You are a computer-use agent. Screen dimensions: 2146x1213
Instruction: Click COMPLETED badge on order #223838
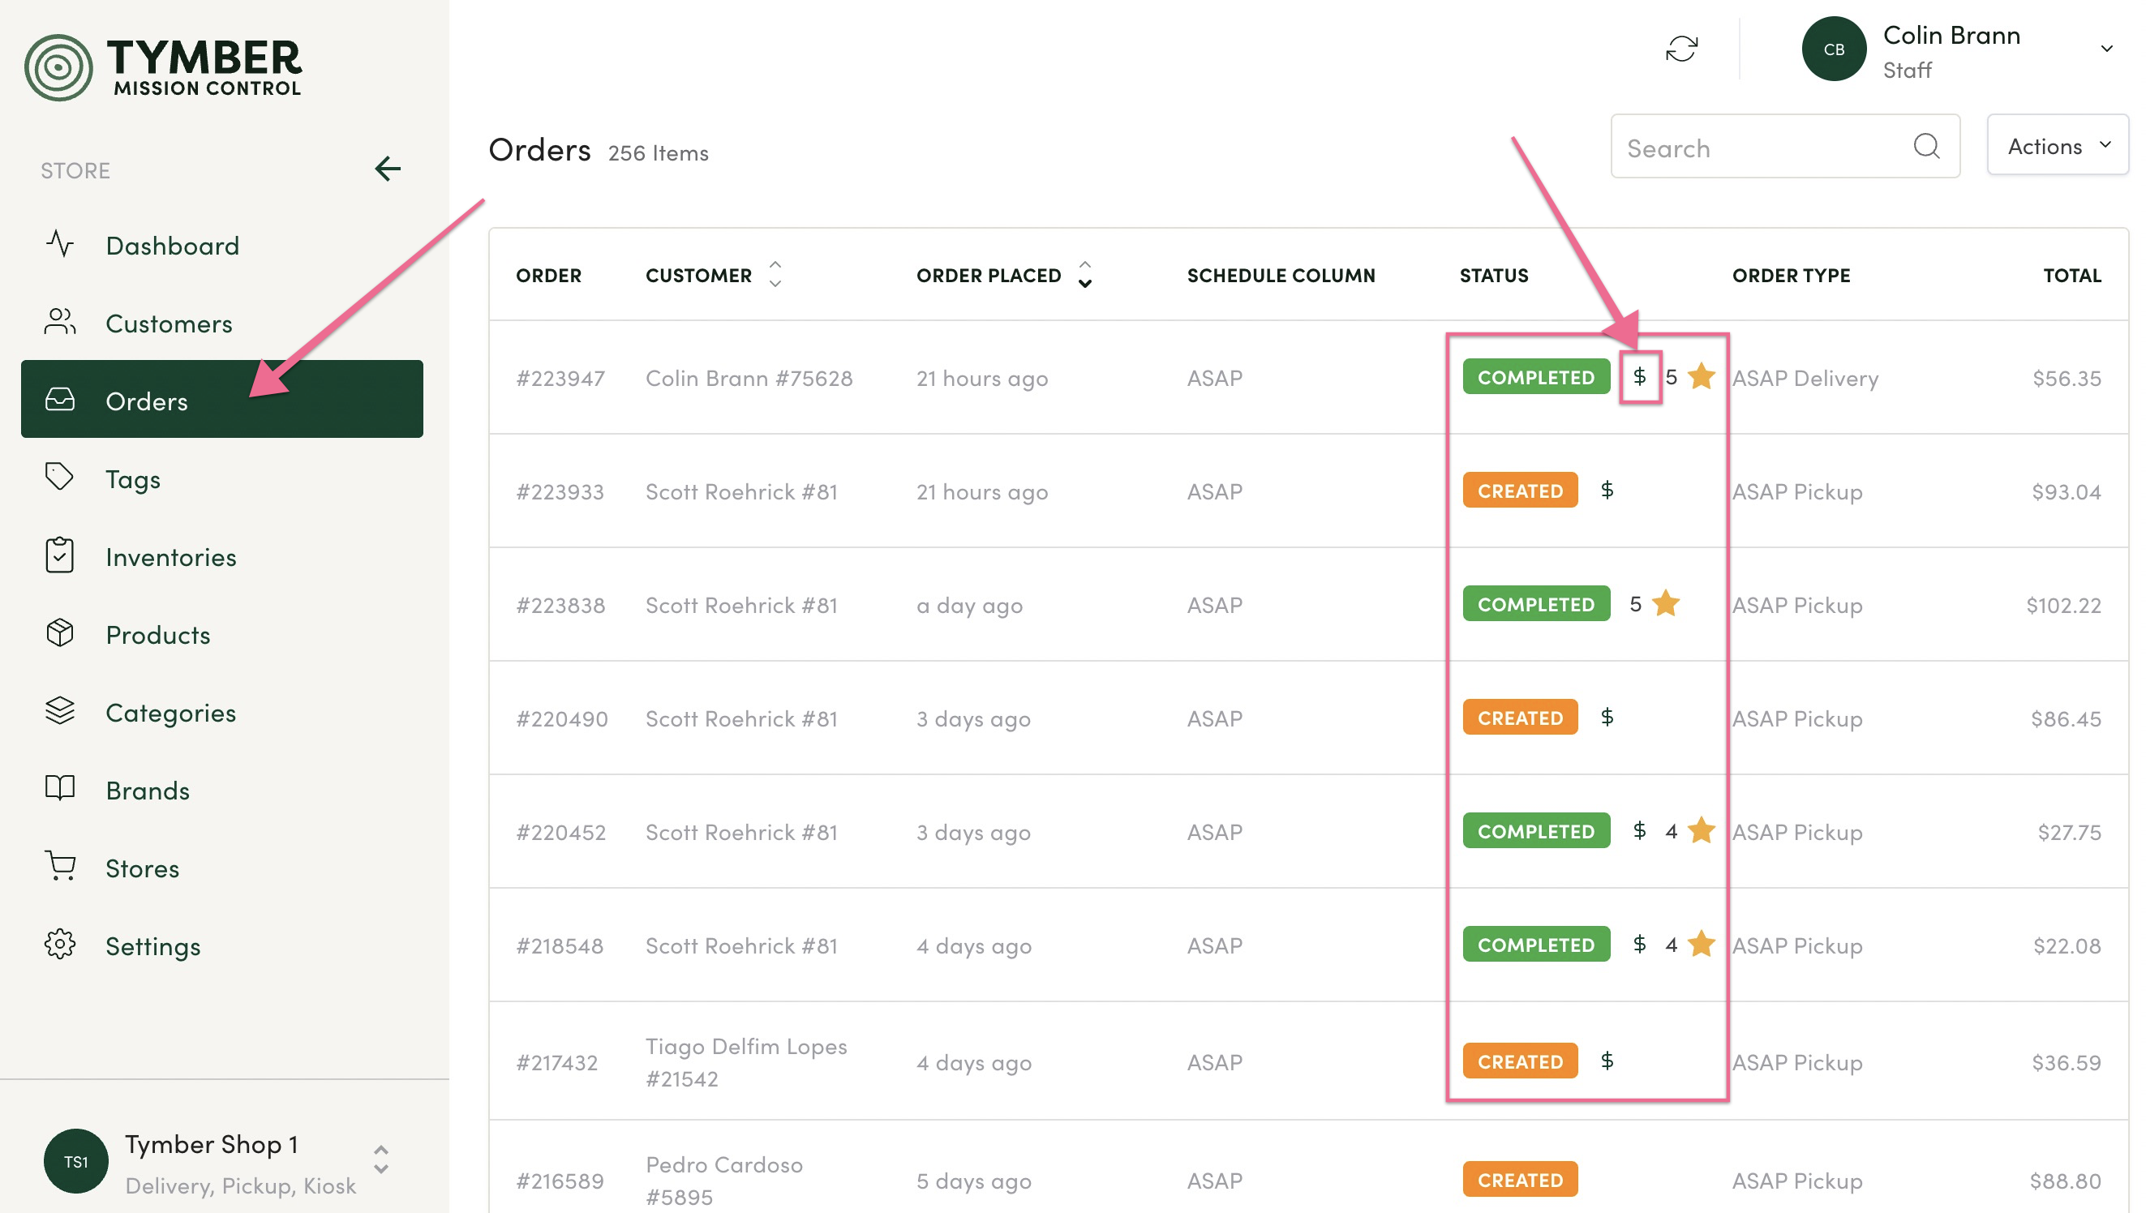1537,604
